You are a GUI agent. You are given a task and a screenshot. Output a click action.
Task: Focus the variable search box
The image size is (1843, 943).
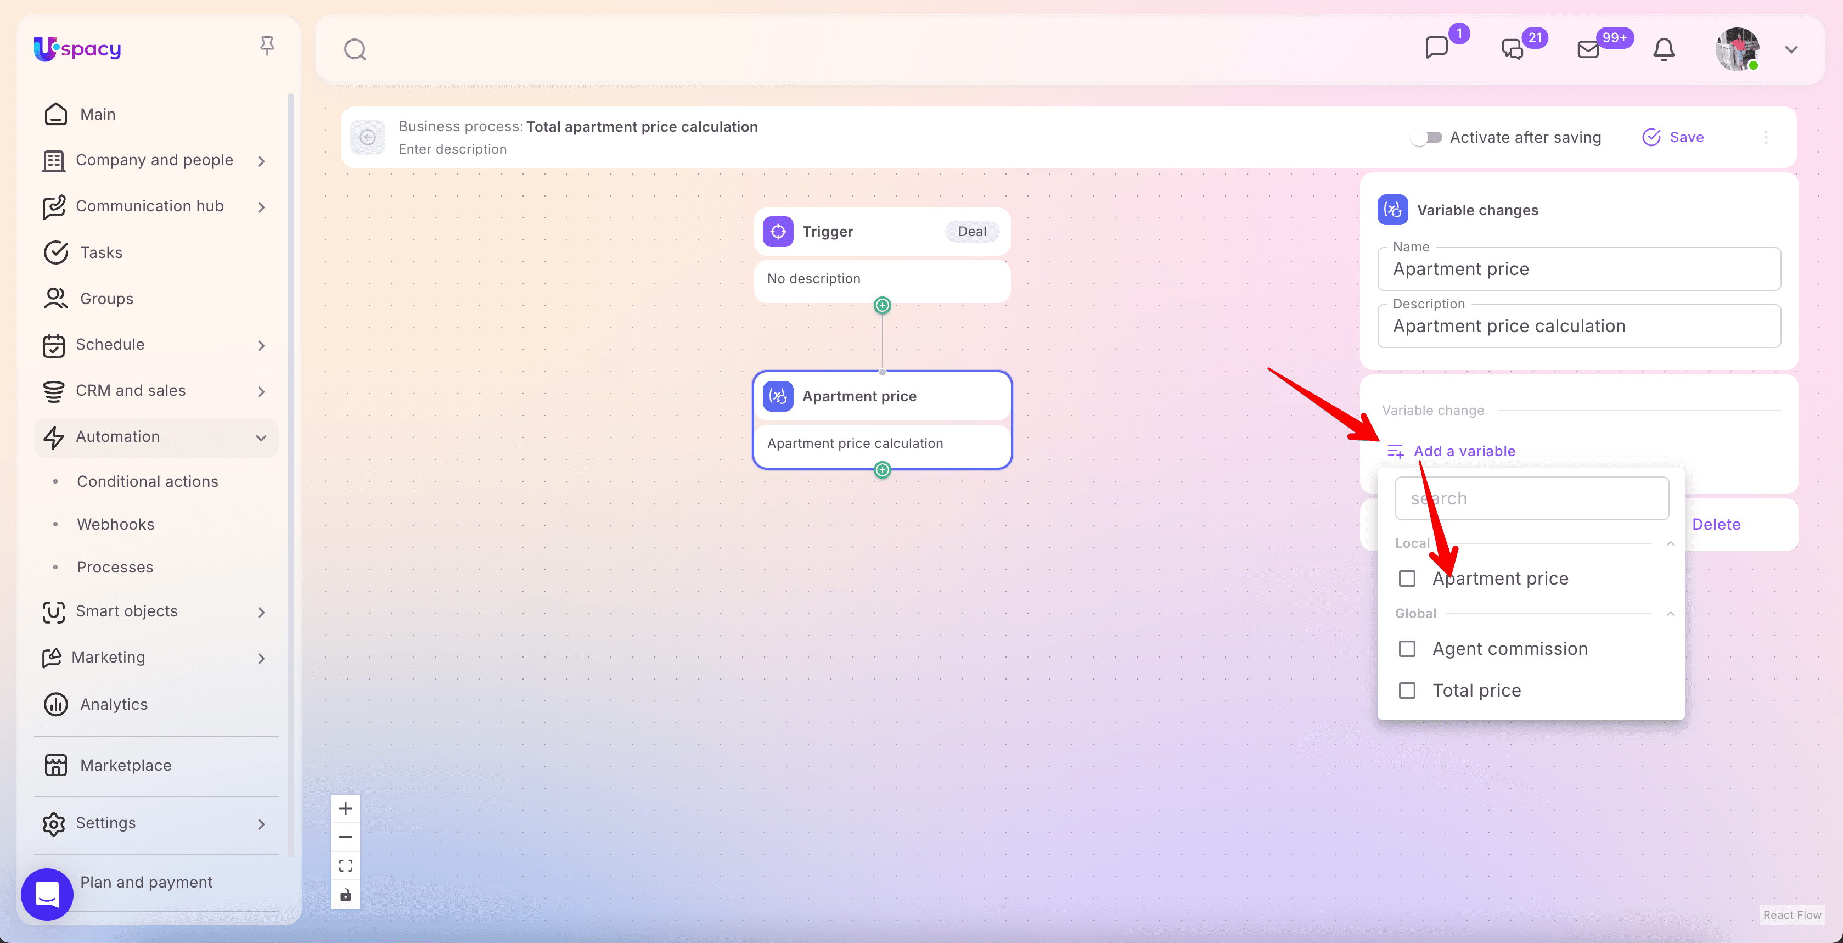(1532, 499)
